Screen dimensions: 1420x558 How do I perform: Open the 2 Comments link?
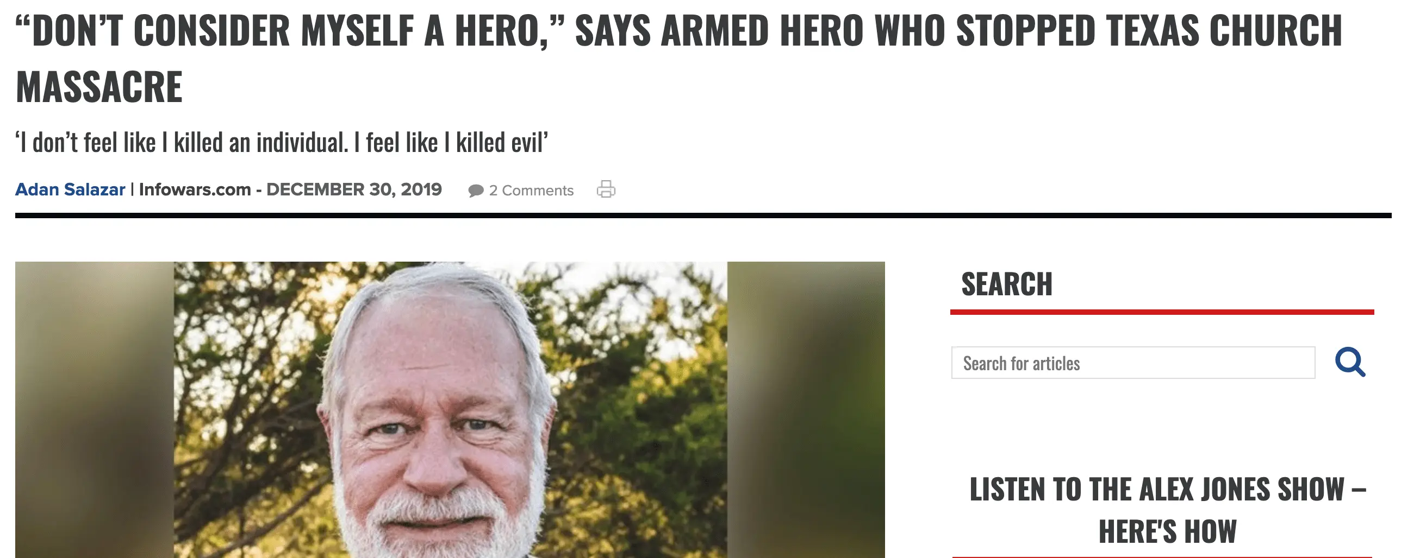click(531, 191)
